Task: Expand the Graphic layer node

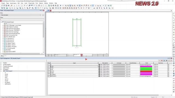Action: [x=1, y=63]
